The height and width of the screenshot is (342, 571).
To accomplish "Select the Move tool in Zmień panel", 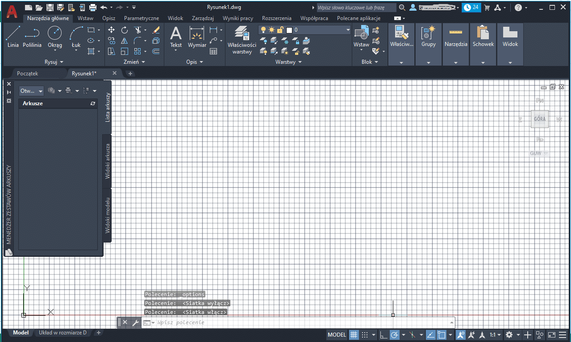I will point(112,30).
